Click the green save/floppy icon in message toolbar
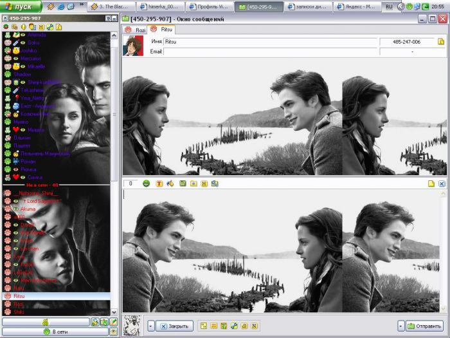Image resolution: width=450 pixels, height=338 pixels. click(183, 183)
